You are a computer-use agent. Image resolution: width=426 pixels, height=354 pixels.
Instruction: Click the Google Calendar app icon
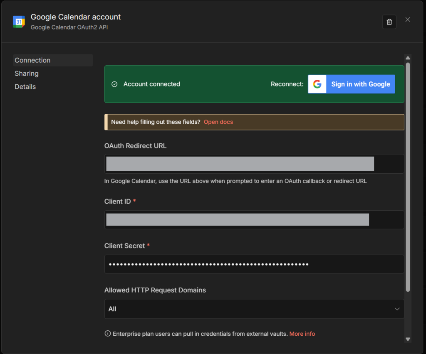click(19, 22)
